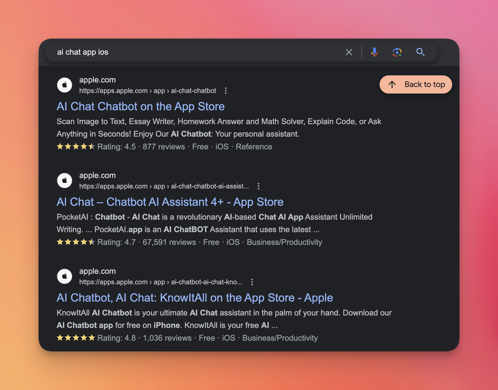Click URL https://apps.apple.com › app › ai-chat-chatbot
This screenshot has height=390, width=498.
coord(148,91)
